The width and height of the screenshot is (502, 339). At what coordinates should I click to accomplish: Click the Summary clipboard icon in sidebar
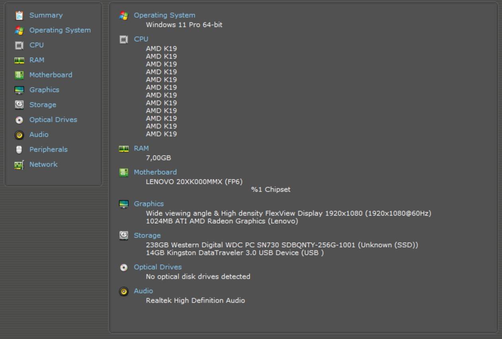coord(19,16)
